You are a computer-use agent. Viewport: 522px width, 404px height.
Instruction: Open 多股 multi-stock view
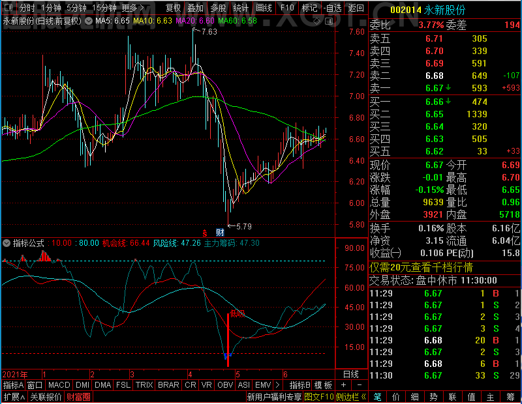tap(218, 8)
